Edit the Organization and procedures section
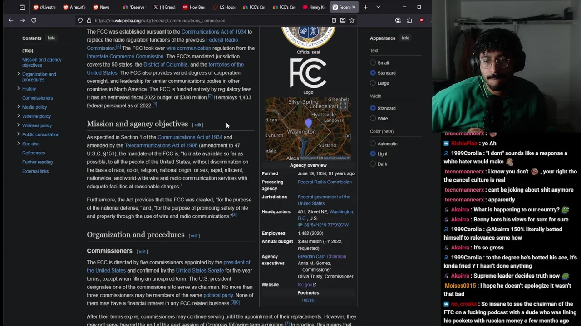This screenshot has height=326, width=581. point(194,236)
